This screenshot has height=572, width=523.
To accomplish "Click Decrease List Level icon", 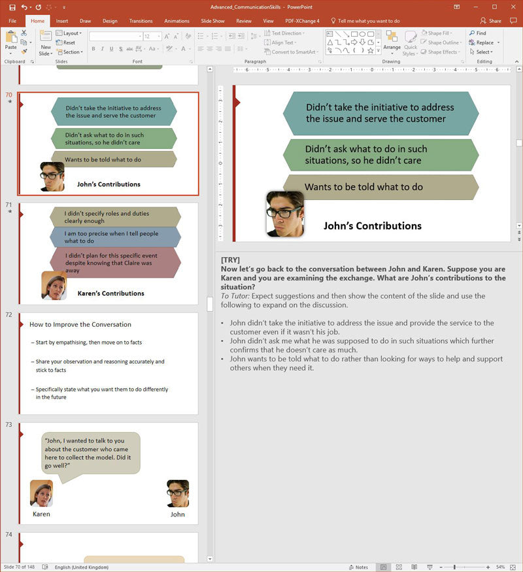I will [232, 36].
